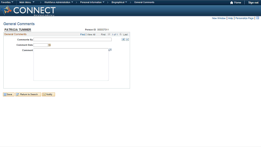
Task: Open the Comment Date calendar picker
Action: (x=49, y=45)
